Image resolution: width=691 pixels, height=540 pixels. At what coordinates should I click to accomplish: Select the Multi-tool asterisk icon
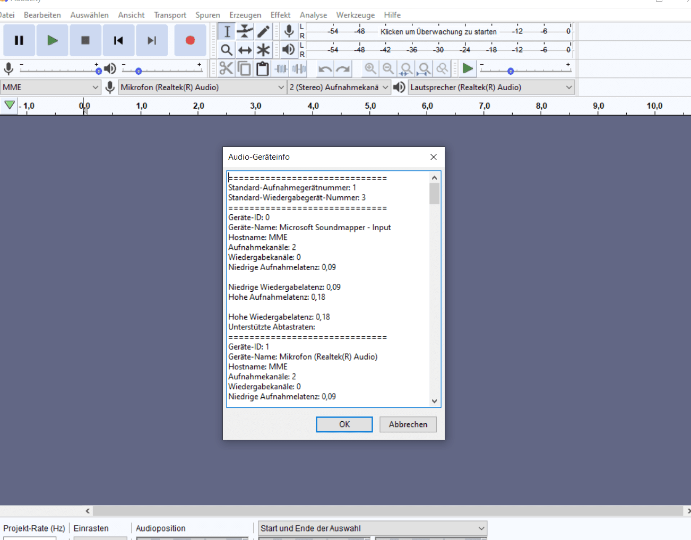pyautogui.click(x=263, y=50)
